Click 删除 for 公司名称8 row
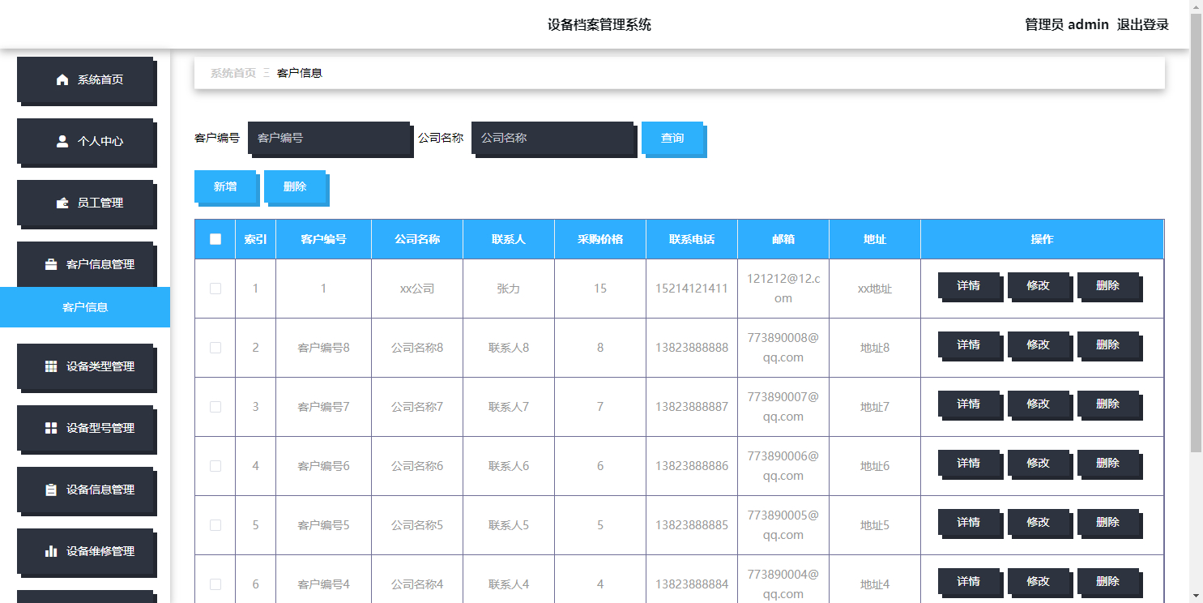 [x=1108, y=344]
